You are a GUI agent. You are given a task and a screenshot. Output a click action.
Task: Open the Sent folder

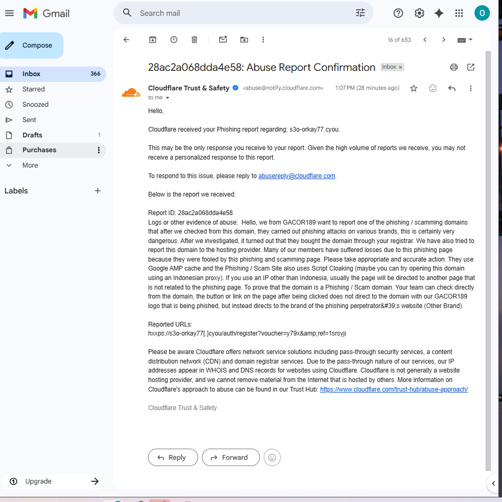point(53,120)
